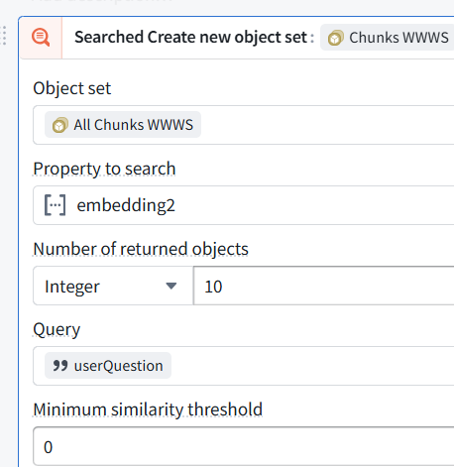Click the Query label
Screen dimensions: 454x467
pyautogui.click(x=57, y=329)
